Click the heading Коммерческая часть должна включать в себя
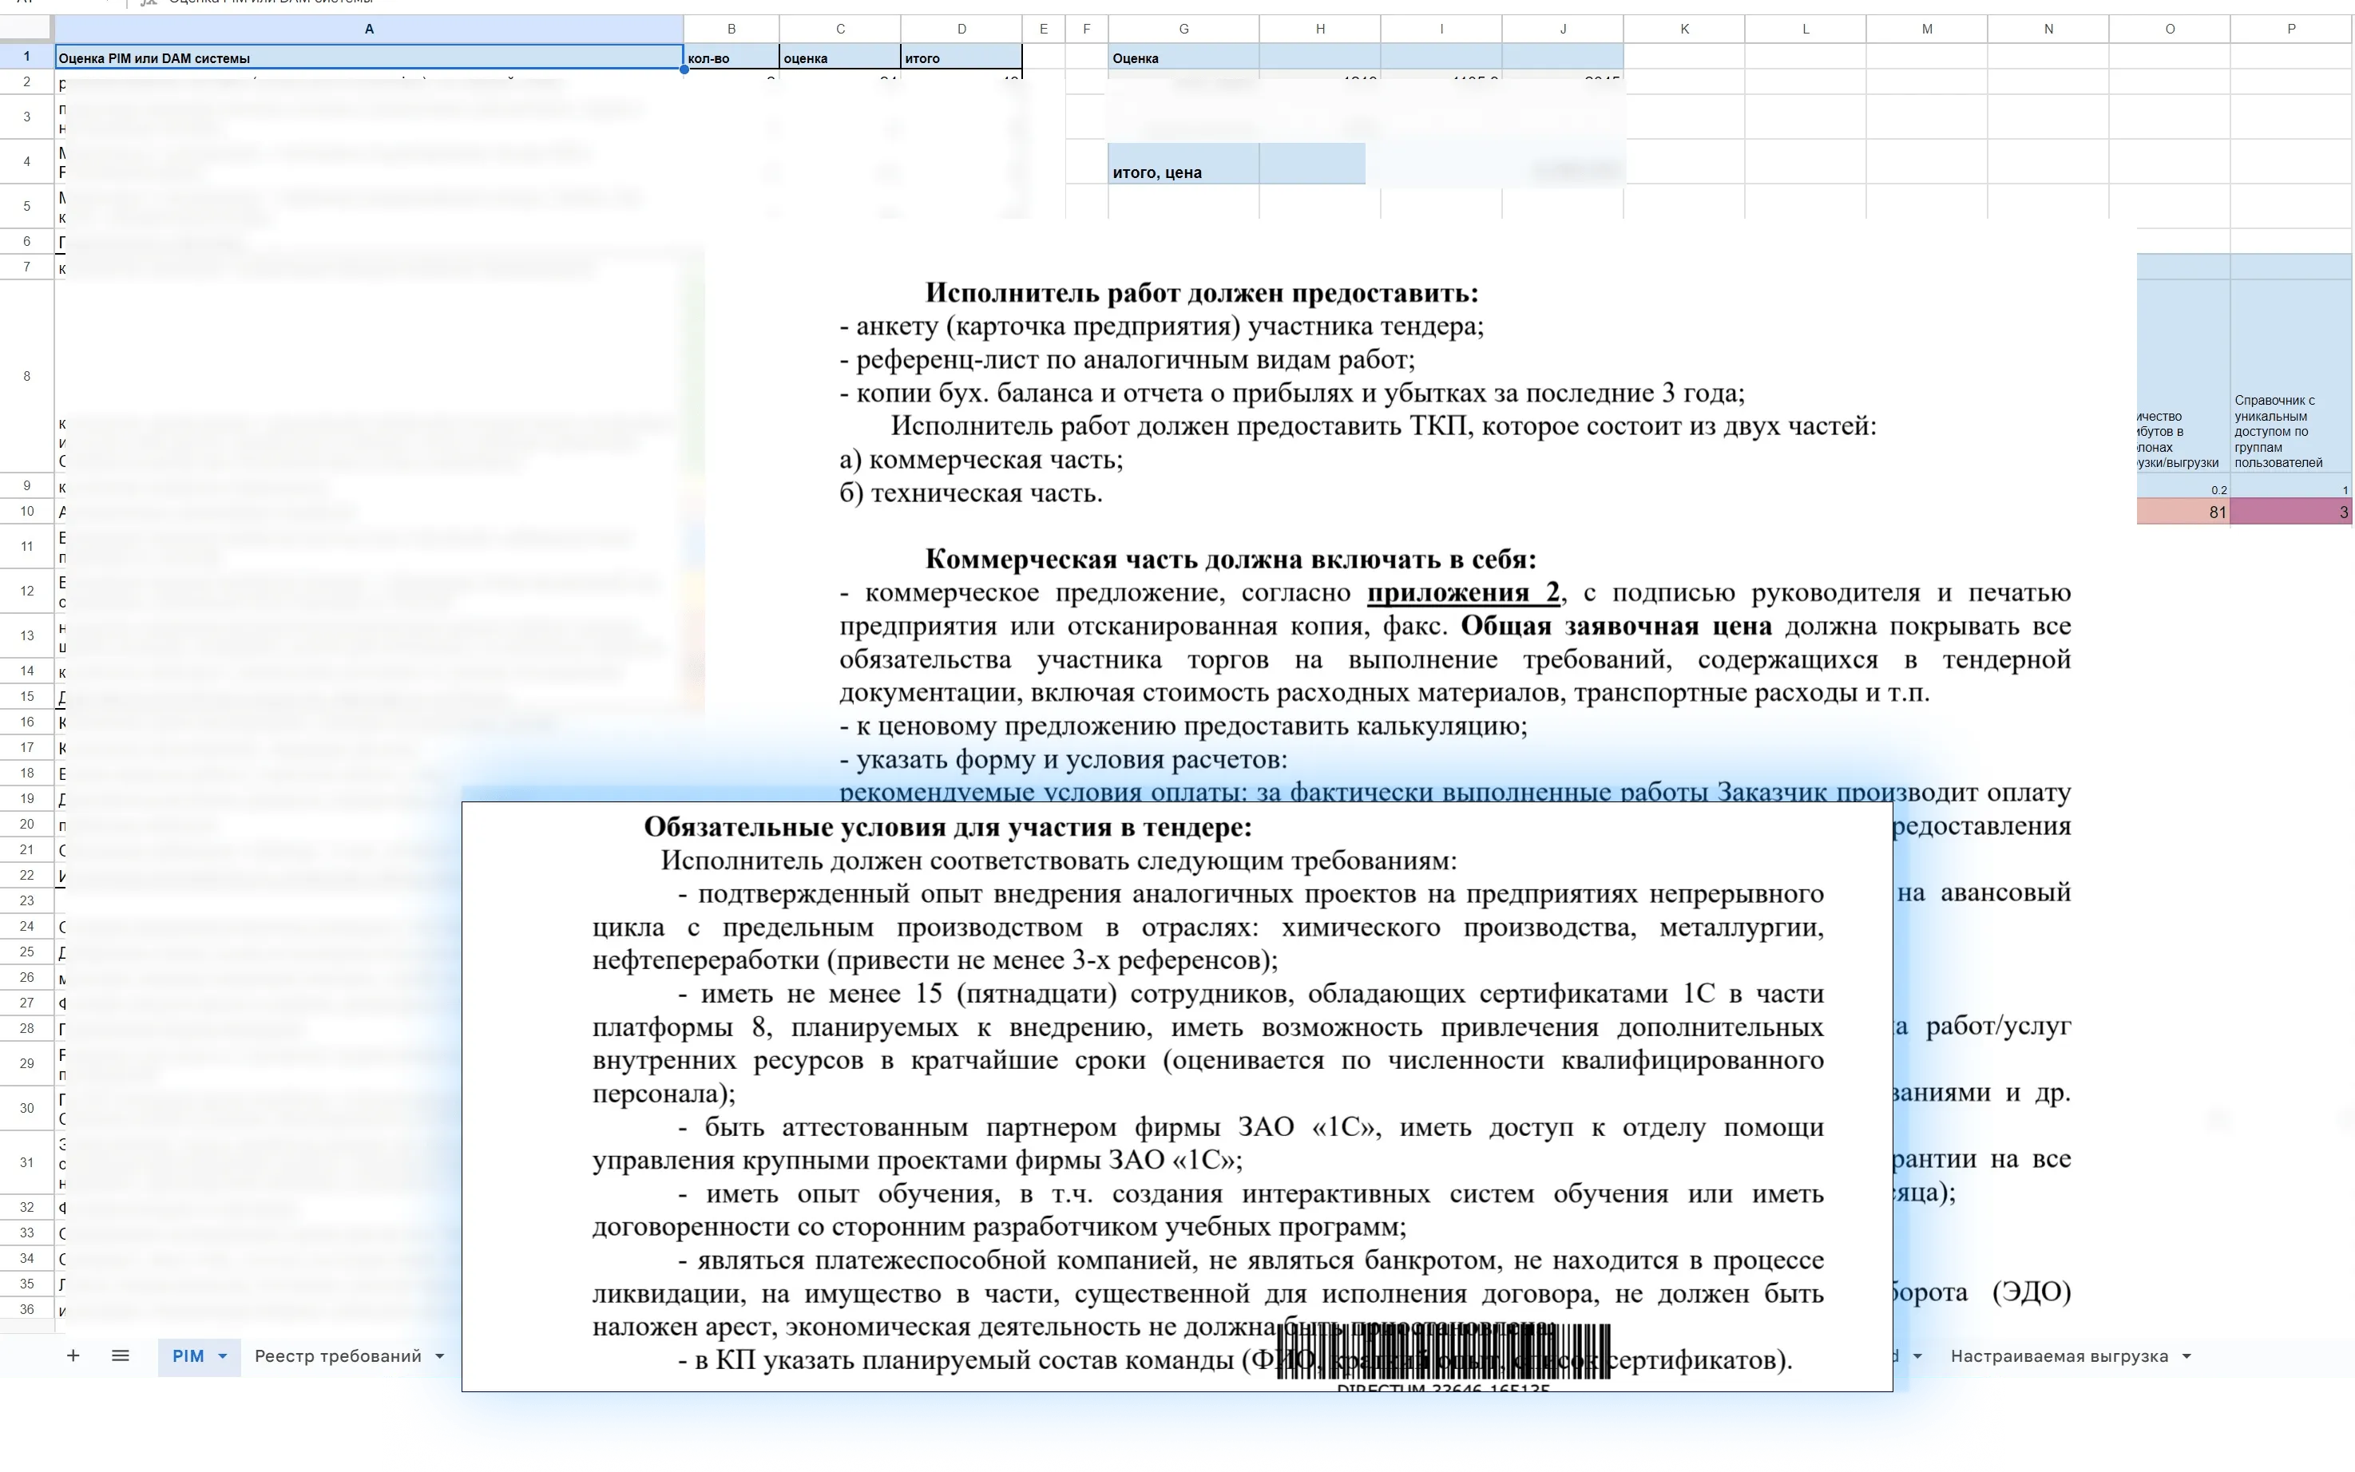This screenshot has width=2355, height=1472. (1230, 559)
